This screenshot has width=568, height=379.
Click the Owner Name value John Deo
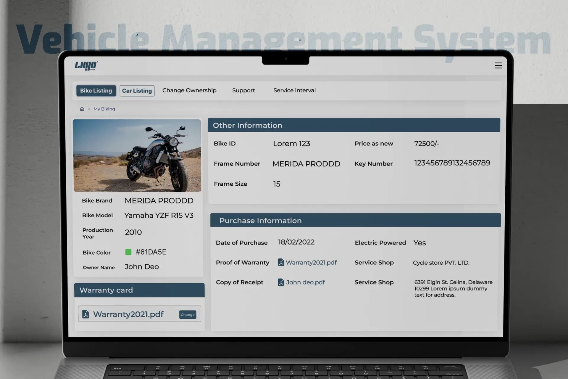coord(142,267)
